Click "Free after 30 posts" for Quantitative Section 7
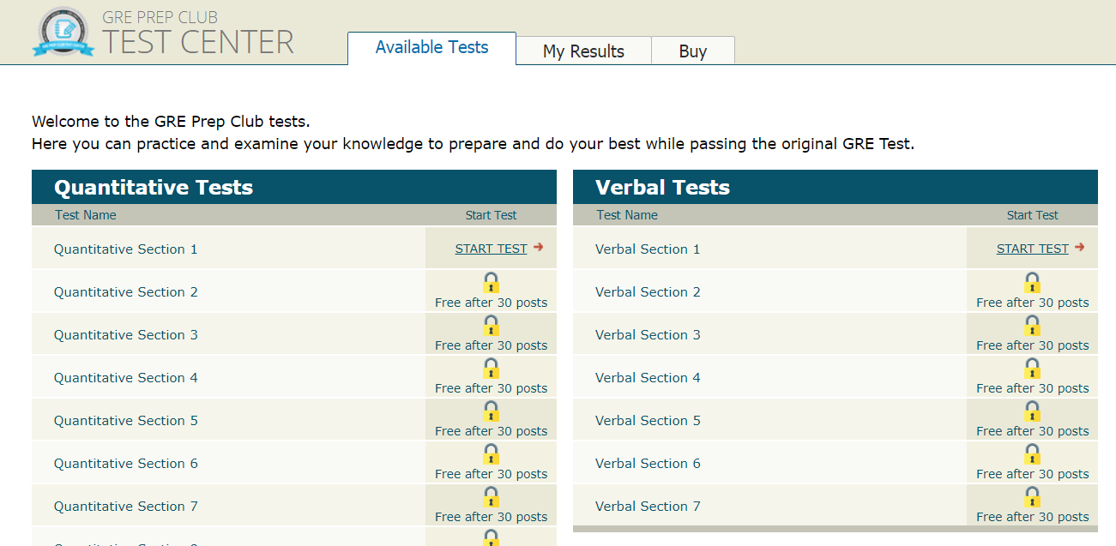1116x546 pixels. pyautogui.click(x=491, y=517)
